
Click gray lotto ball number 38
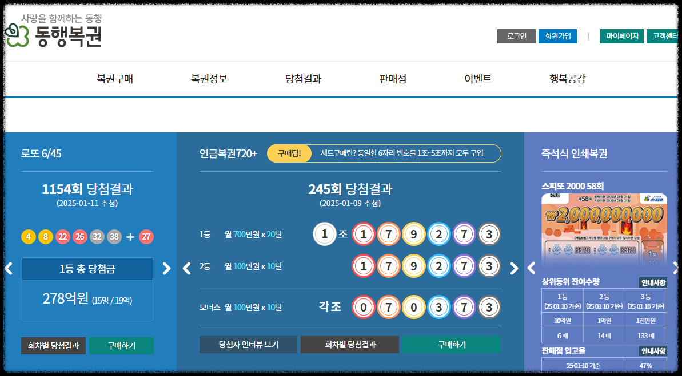(x=114, y=237)
